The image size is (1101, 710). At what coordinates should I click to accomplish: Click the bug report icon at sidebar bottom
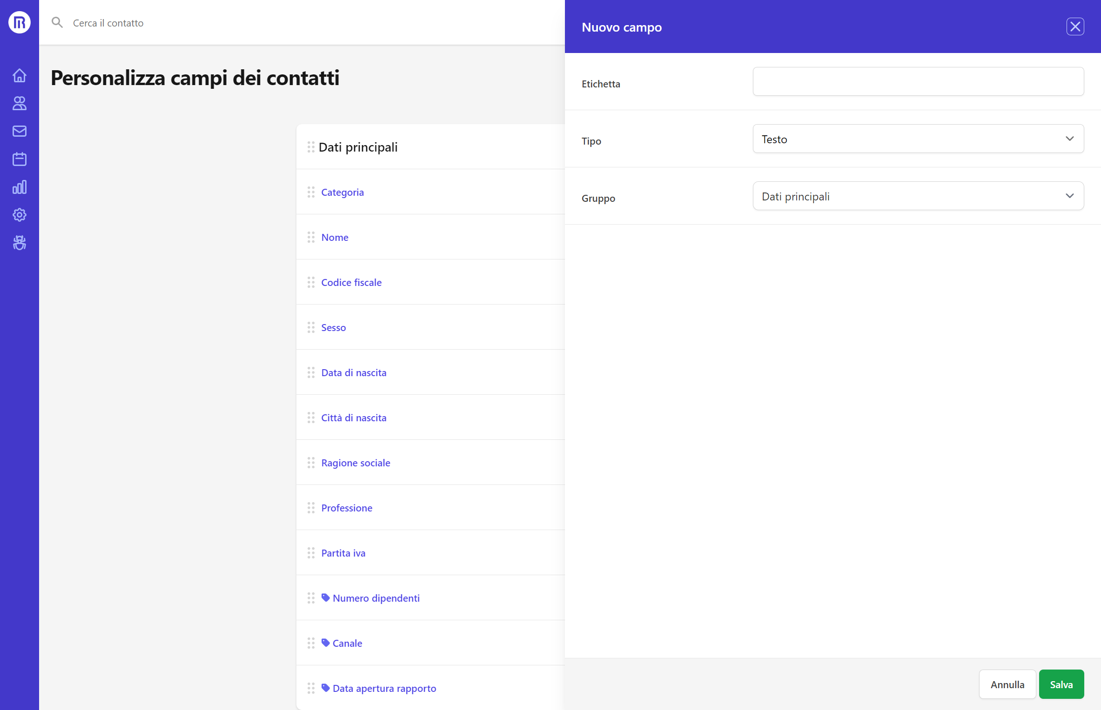[19, 243]
